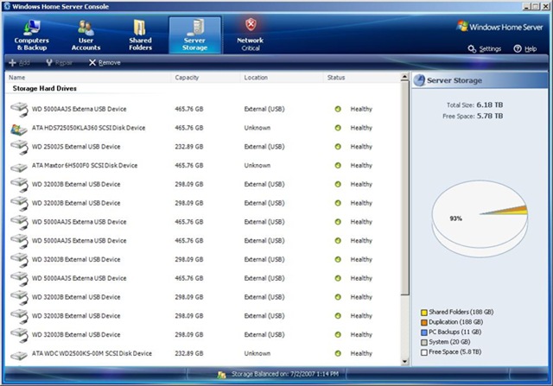Select ATA Maxtor 6H500F0 disk icon
553x386 pixels.
19,167
